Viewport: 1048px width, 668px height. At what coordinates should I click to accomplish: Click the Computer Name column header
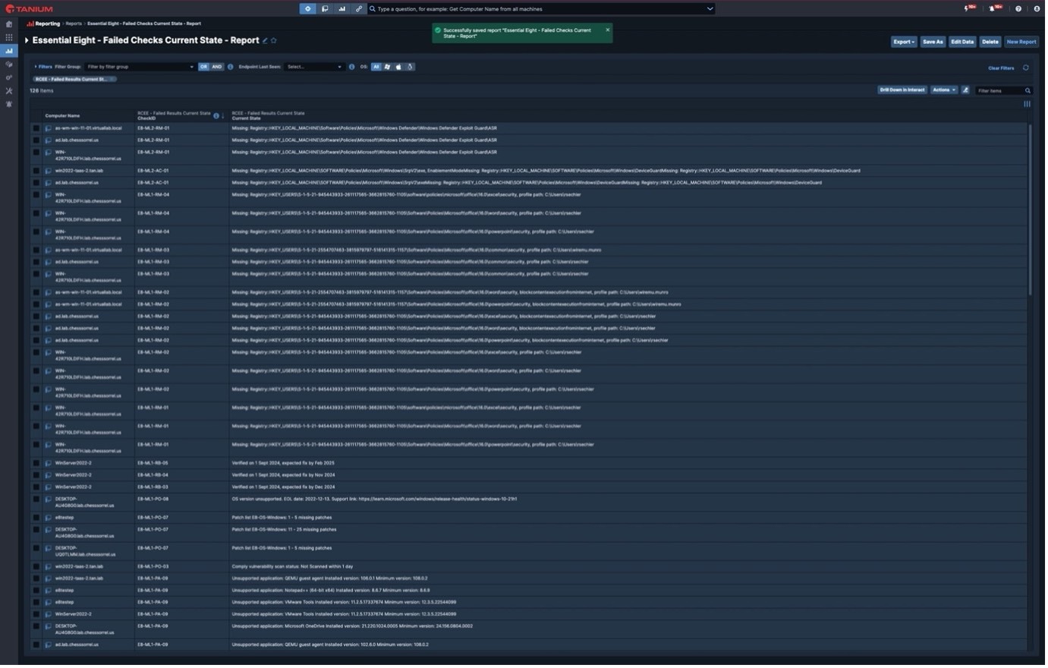[63, 116]
